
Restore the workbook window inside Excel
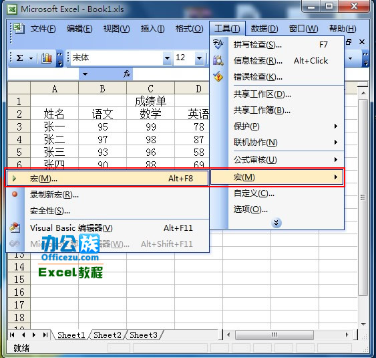tap(349, 42)
